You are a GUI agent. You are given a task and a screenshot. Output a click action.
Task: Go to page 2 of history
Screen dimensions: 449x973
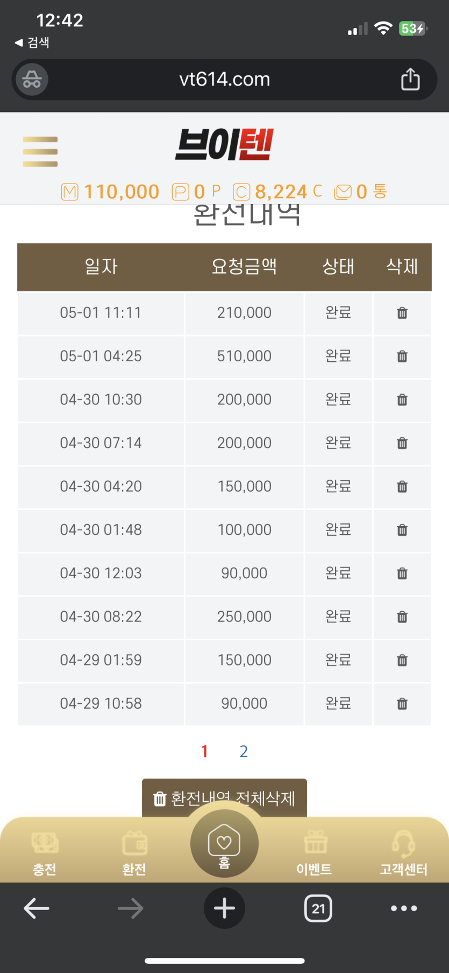pyautogui.click(x=244, y=751)
